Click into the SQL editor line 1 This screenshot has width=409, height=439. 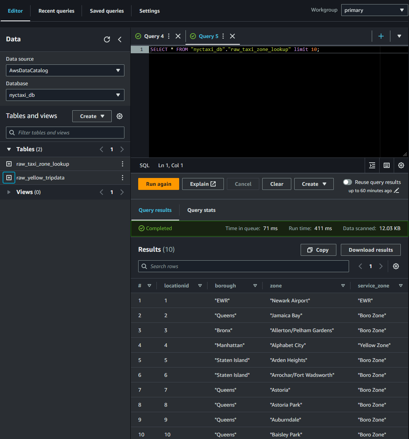279,50
